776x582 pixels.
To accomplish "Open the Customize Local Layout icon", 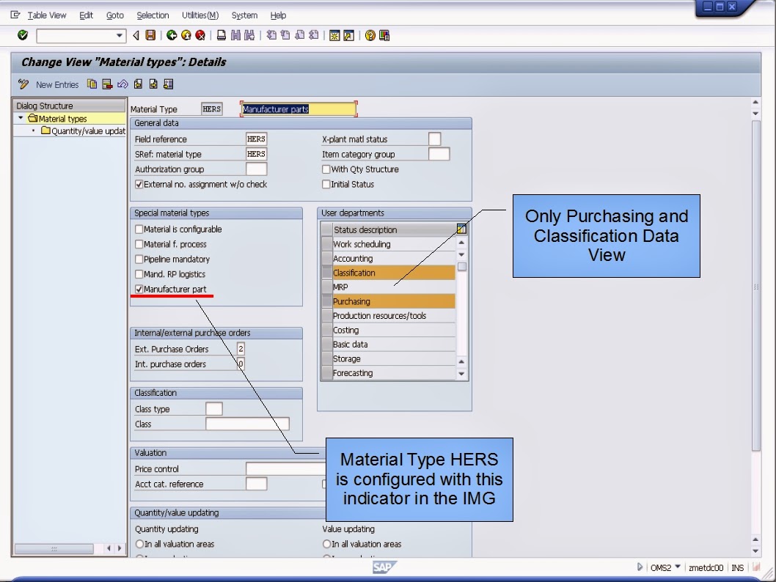I will point(384,35).
